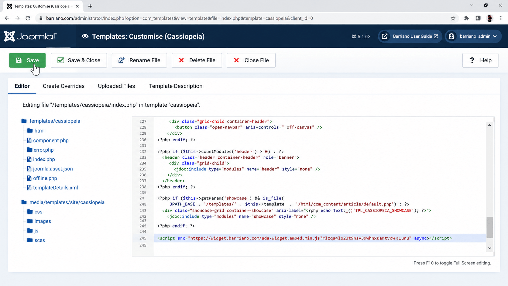The height and width of the screenshot is (286, 508).
Task: Click the Close File button
Action: (251, 60)
